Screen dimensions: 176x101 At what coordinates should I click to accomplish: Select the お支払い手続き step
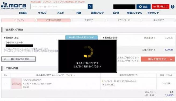pyautogui.click(x=54, y=20)
